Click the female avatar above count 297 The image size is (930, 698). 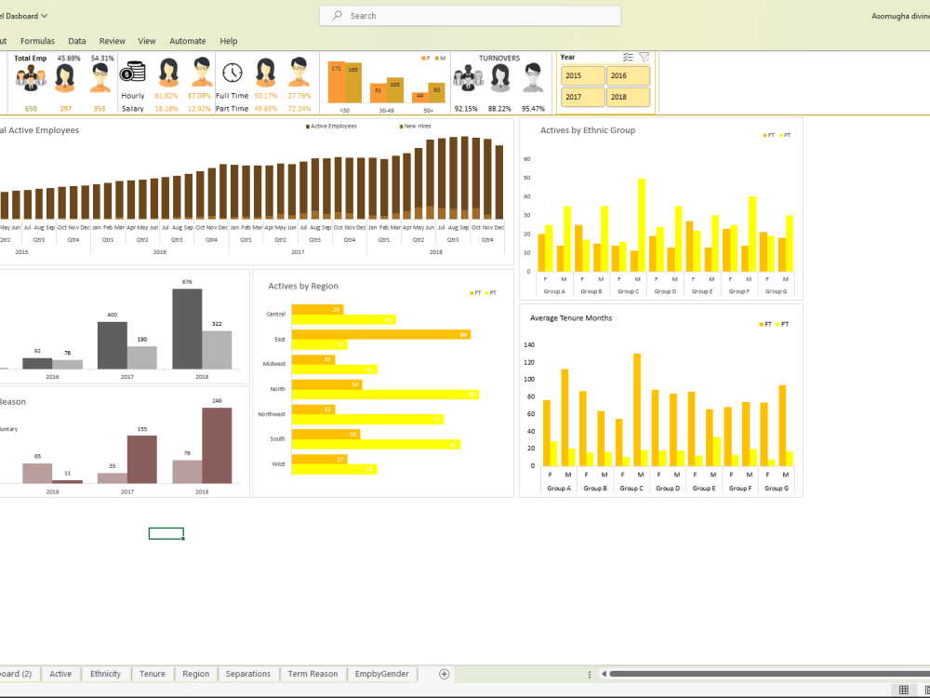65,78
